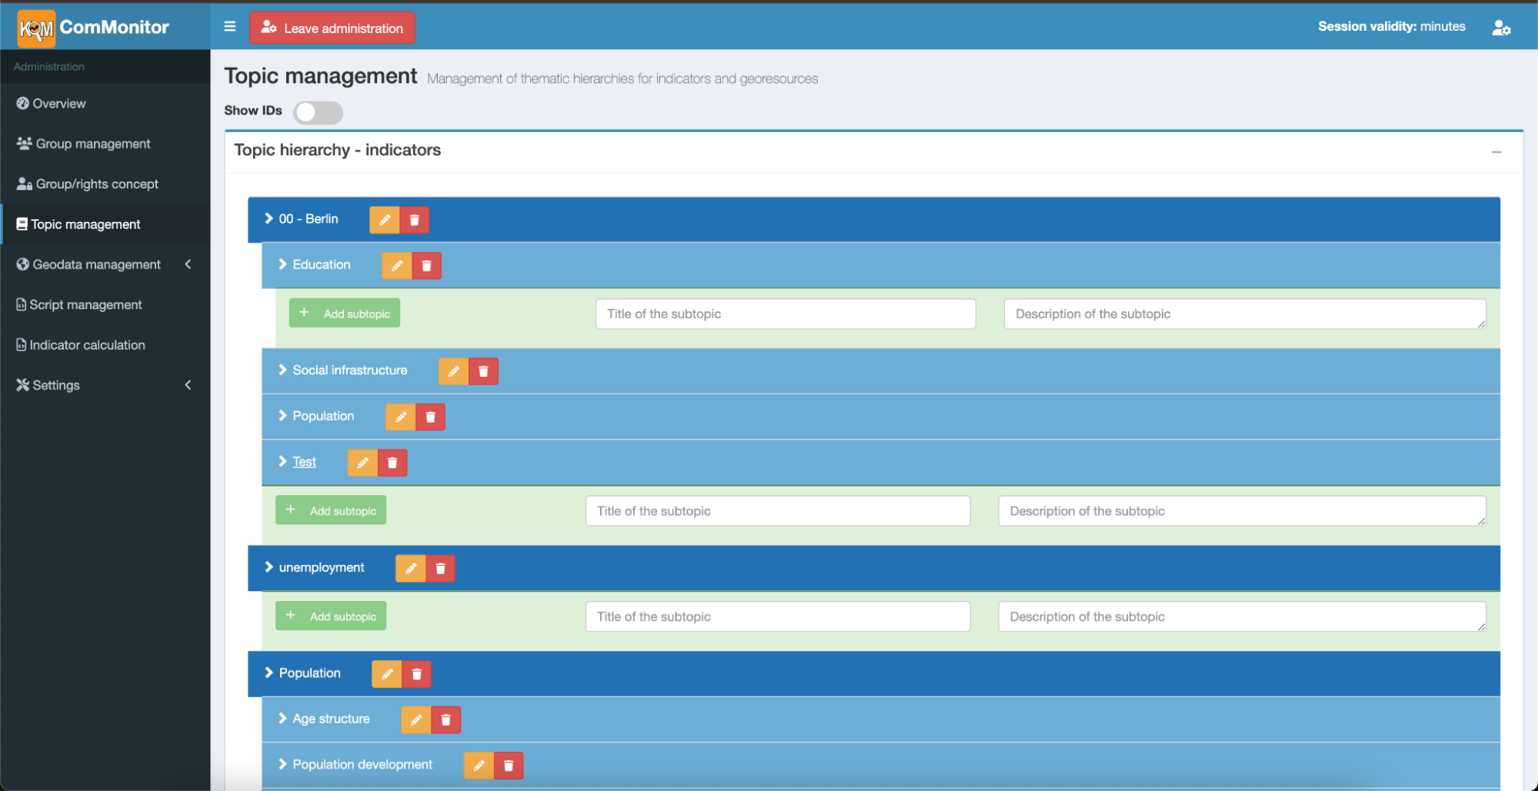
Task: Go to Indicator calculation page
Action: pos(87,345)
